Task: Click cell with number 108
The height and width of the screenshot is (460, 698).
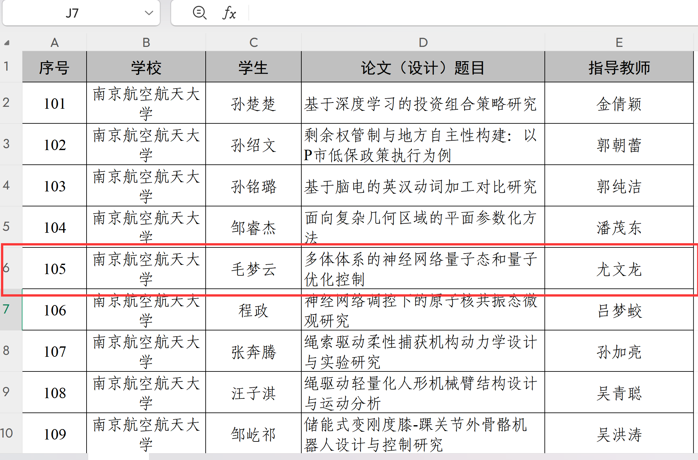Action: [x=54, y=393]
